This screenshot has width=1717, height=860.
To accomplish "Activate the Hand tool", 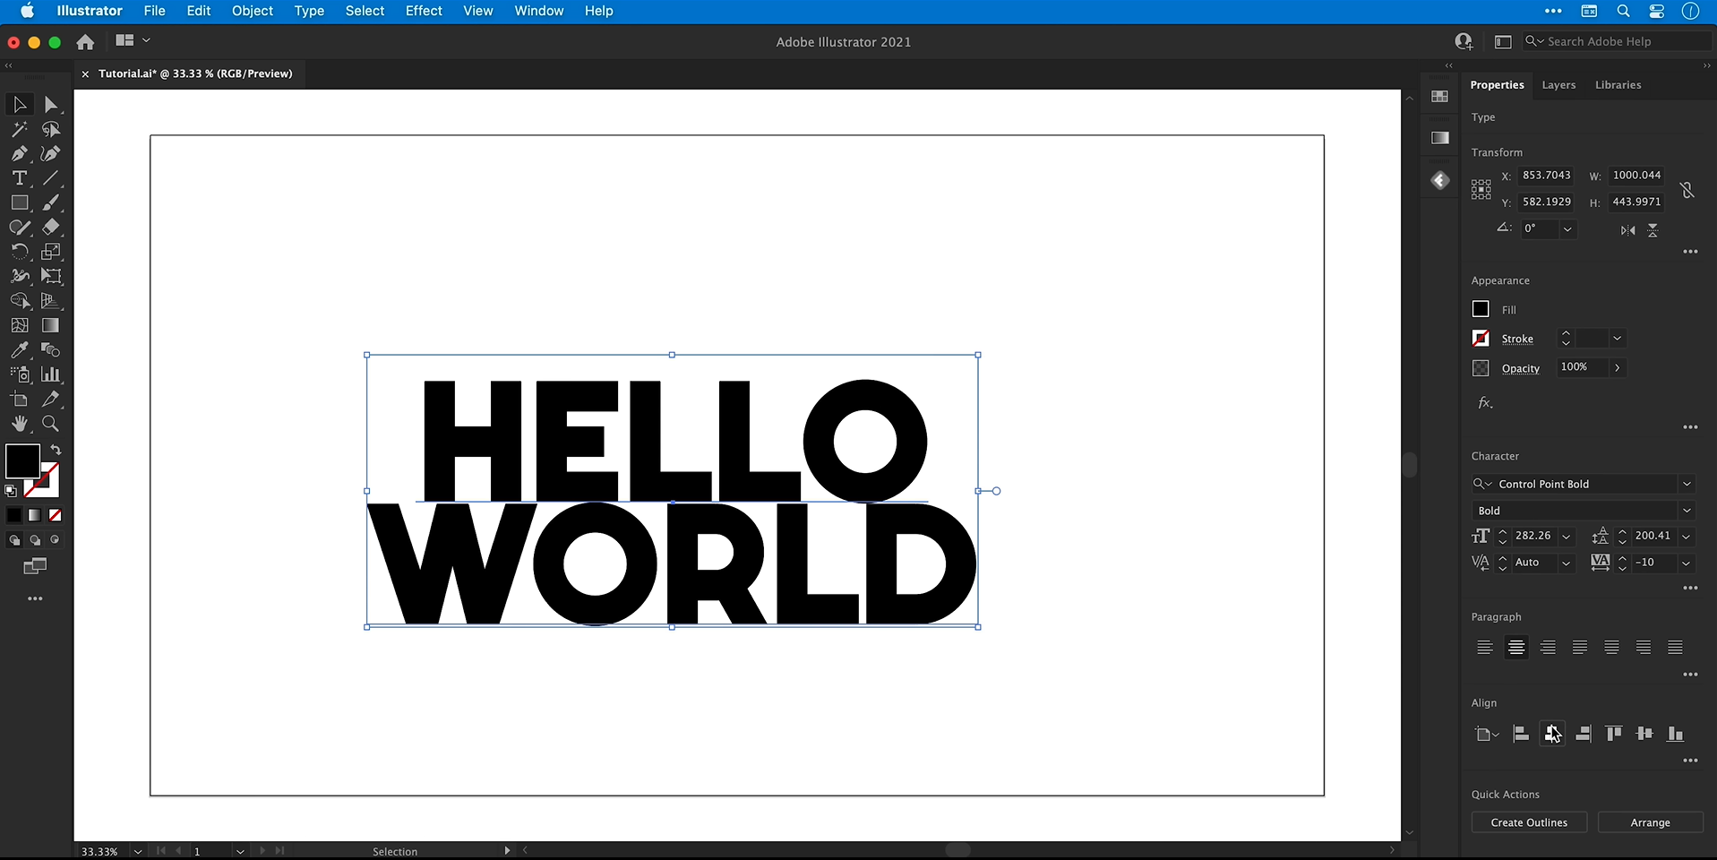I will point(20,424).
